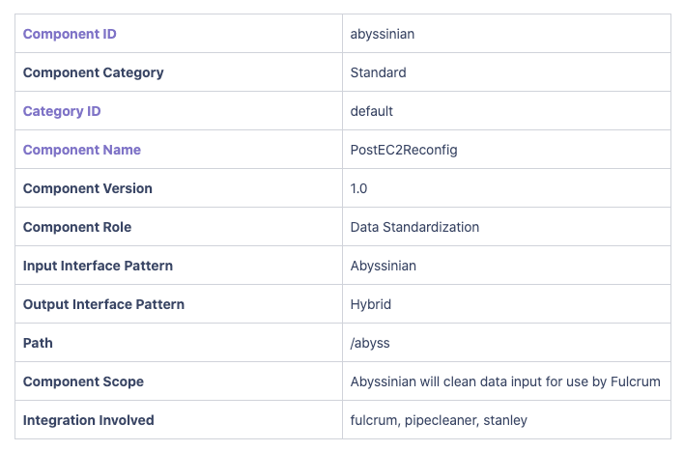This screenshot has height=451, width=684.
Task: Select the 'Standard' category value
Action: (x=378, y=72)
